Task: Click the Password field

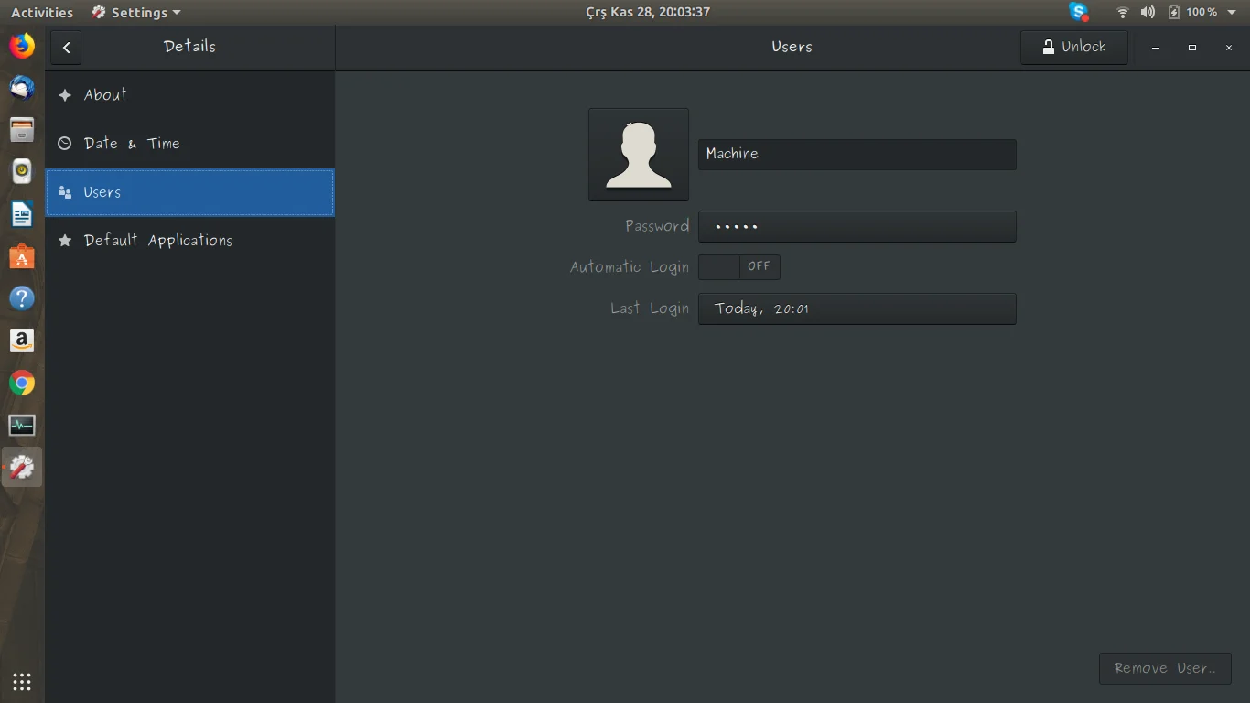Action: 857,226
